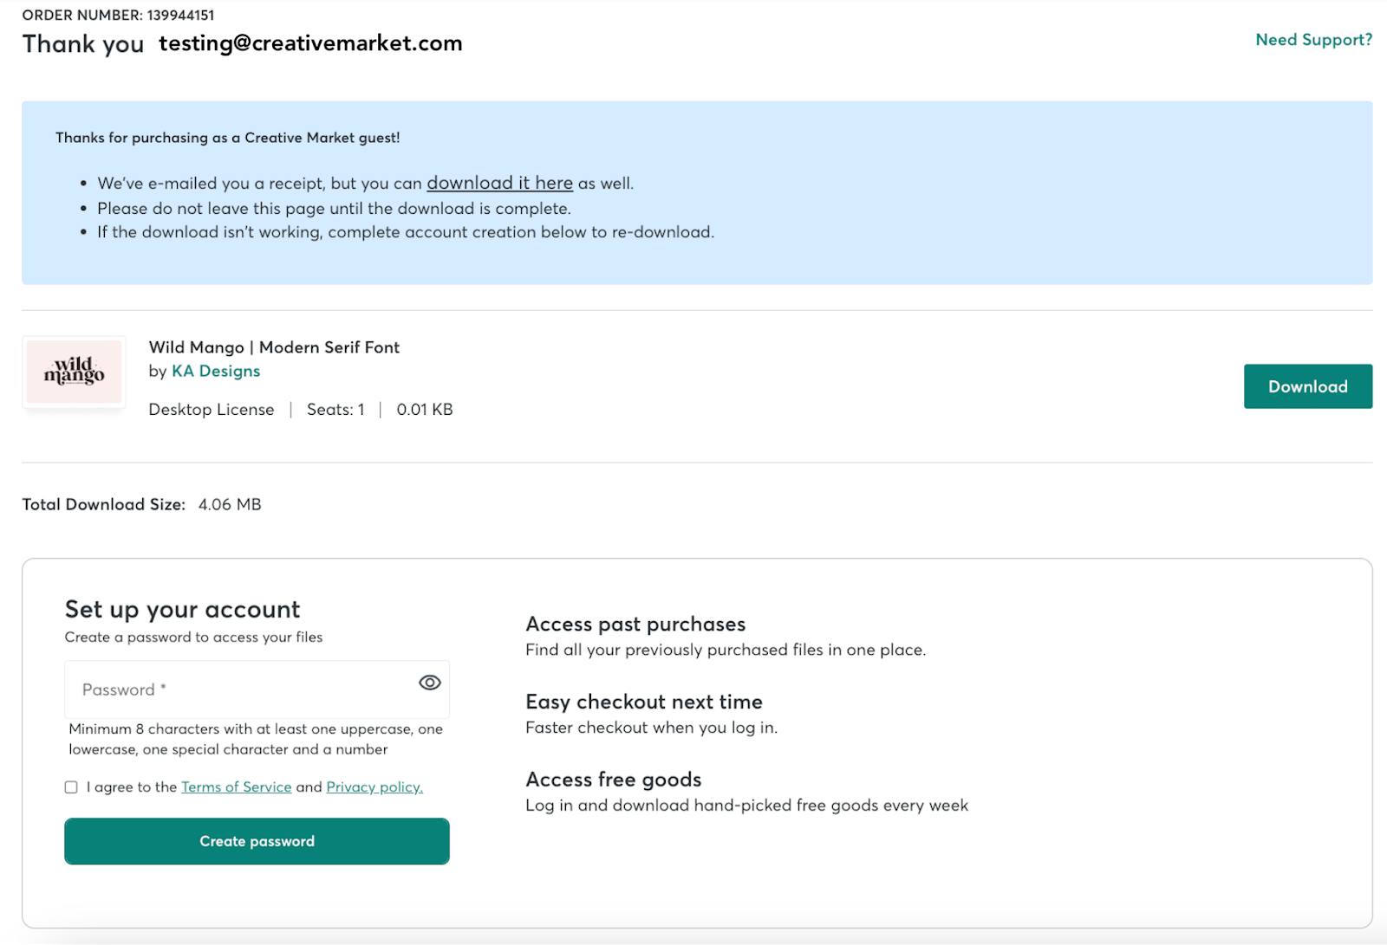Click the Create password button
The height and width of the screenshot is (945, 1387).
pos(257,841)
